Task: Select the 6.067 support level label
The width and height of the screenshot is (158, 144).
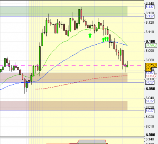Action: pos(150,73)
